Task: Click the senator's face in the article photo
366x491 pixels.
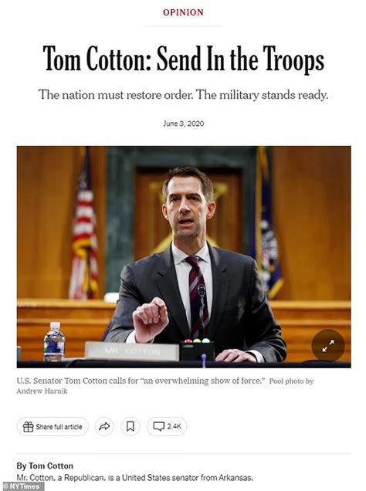Action: coord(188,209)
